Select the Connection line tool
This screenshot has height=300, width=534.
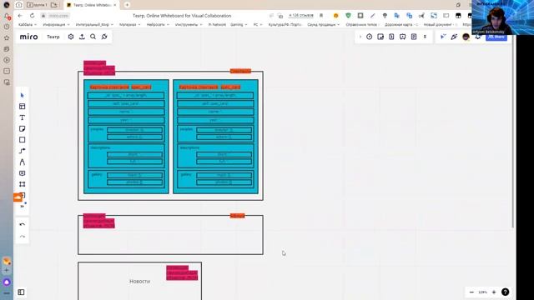(23, 151)
